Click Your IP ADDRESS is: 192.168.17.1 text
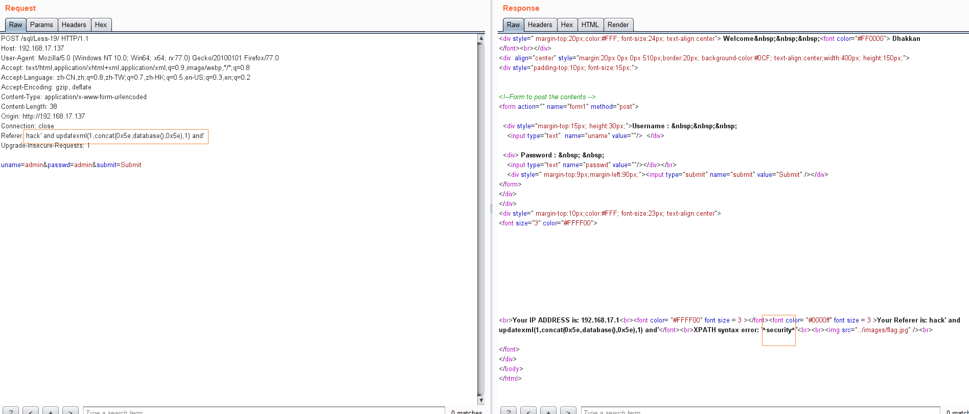 [x=566, y=320]
